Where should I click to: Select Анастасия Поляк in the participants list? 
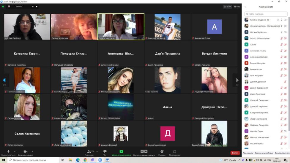pyautogui.click(x=266, y=51)
